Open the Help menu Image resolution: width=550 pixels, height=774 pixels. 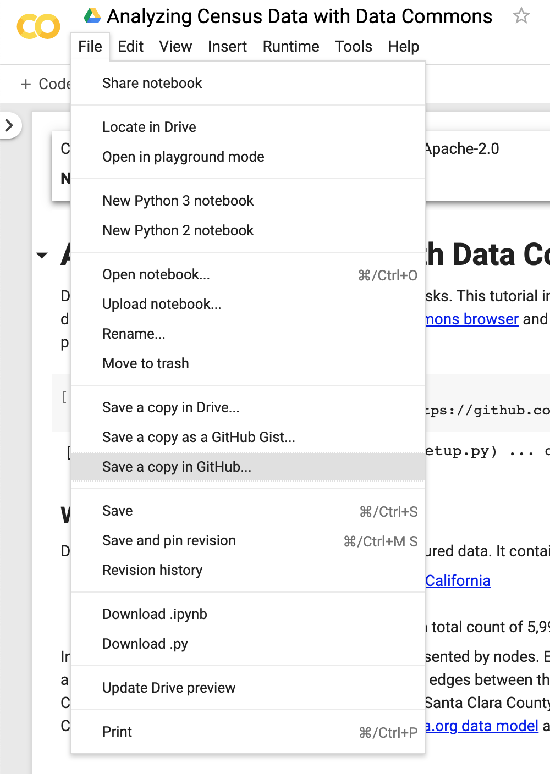coord(403,47)
